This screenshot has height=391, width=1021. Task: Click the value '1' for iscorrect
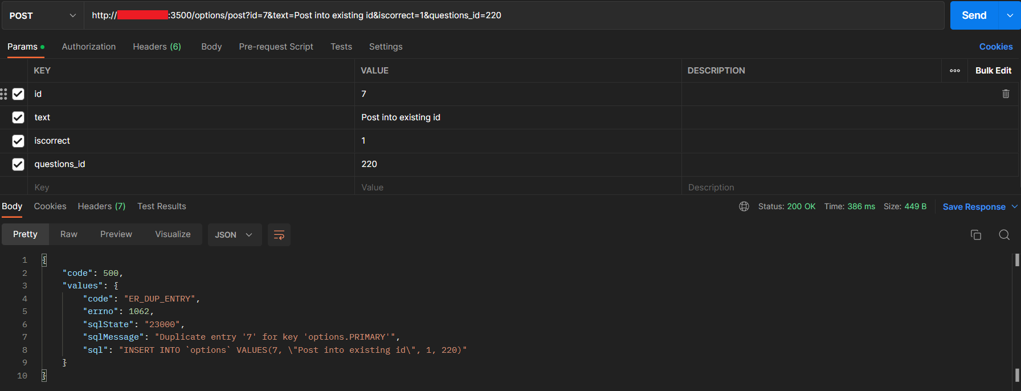point(364,141)
